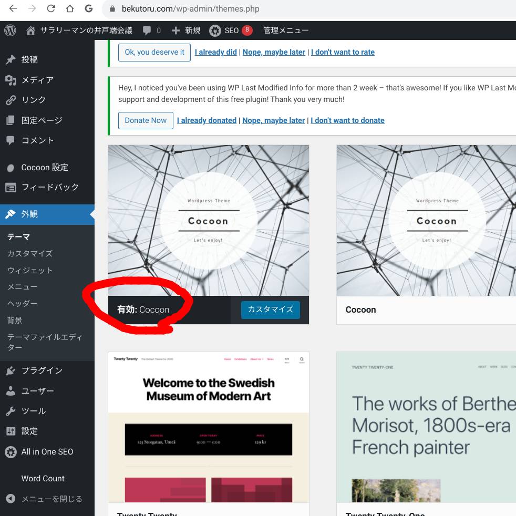Click the Ok, you deserve it button
The width and height of the screenshot is (516, 516).
coord(154,53)
